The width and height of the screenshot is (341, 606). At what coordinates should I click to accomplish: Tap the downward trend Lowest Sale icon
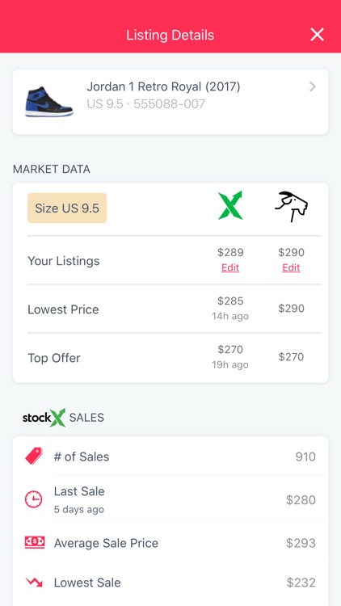[34, 582]
